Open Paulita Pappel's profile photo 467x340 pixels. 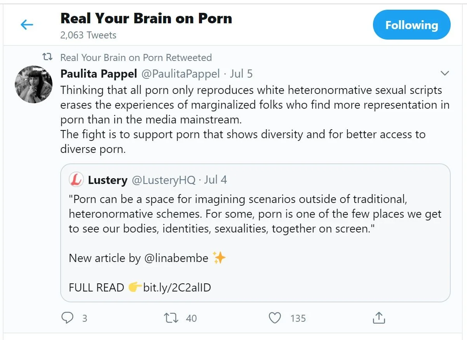[33, 84]
